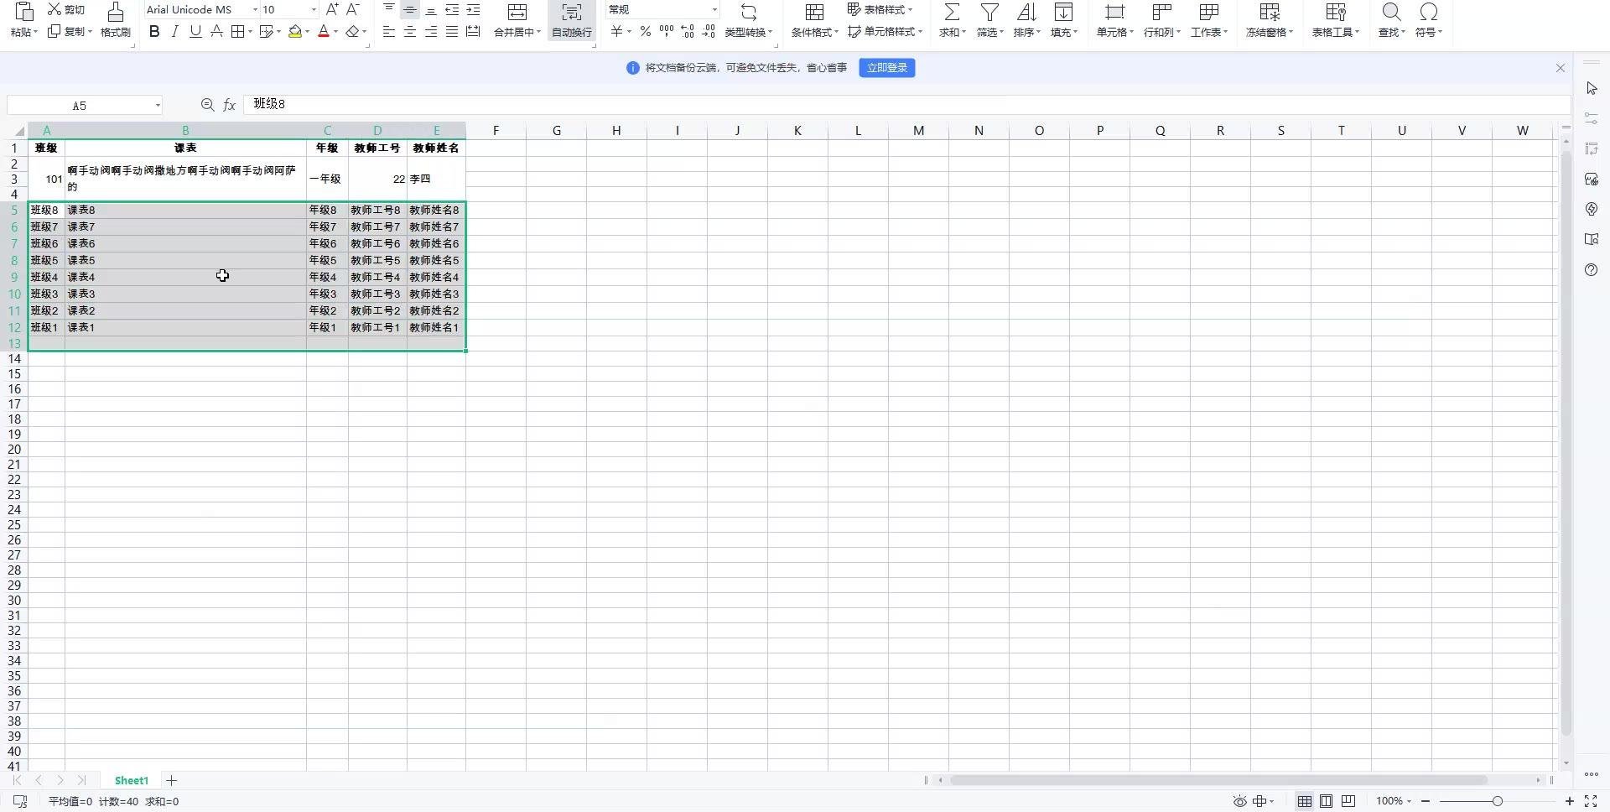Apply the thousands separator style

point(667,32)
